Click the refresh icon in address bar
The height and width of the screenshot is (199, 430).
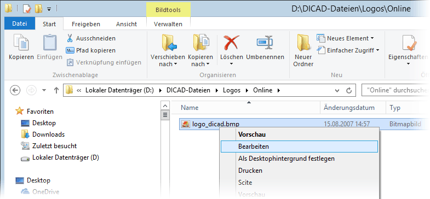tap(349, 90)
